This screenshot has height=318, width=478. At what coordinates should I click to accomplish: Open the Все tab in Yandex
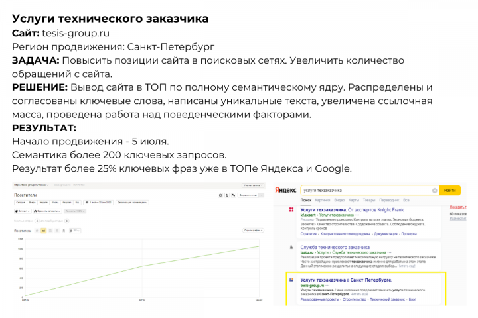tap(406, 200)
